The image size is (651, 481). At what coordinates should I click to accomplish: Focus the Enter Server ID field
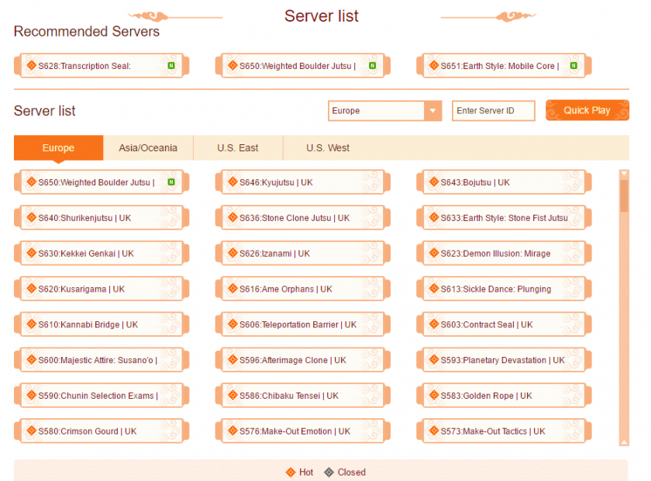493,111
